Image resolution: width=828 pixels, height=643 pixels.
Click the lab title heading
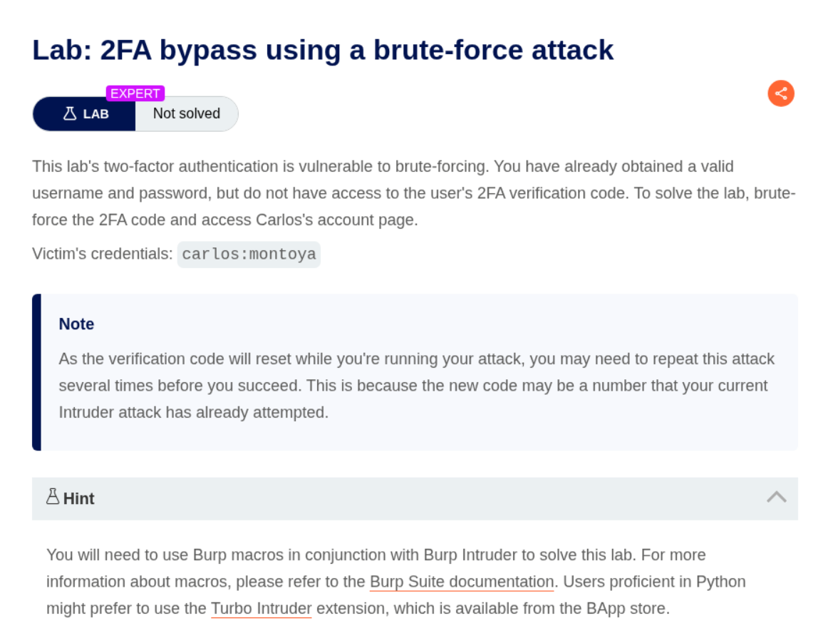[x=323, y=50]
